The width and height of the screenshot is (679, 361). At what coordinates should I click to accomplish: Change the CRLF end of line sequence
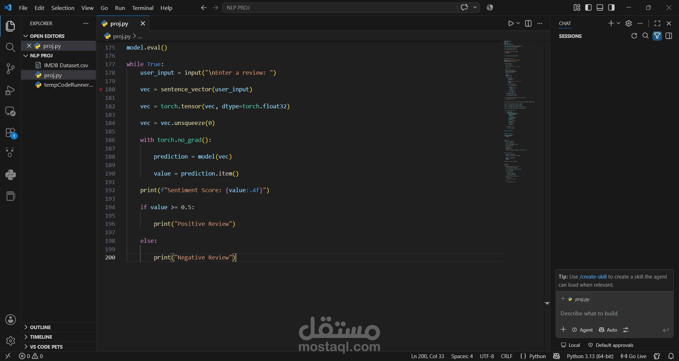click(507, 356)
